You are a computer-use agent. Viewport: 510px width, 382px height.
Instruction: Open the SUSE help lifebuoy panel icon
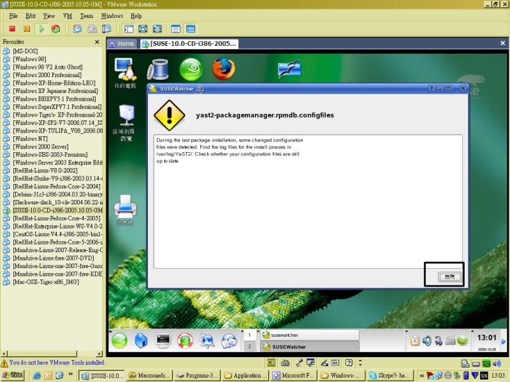tap(185, 341)
